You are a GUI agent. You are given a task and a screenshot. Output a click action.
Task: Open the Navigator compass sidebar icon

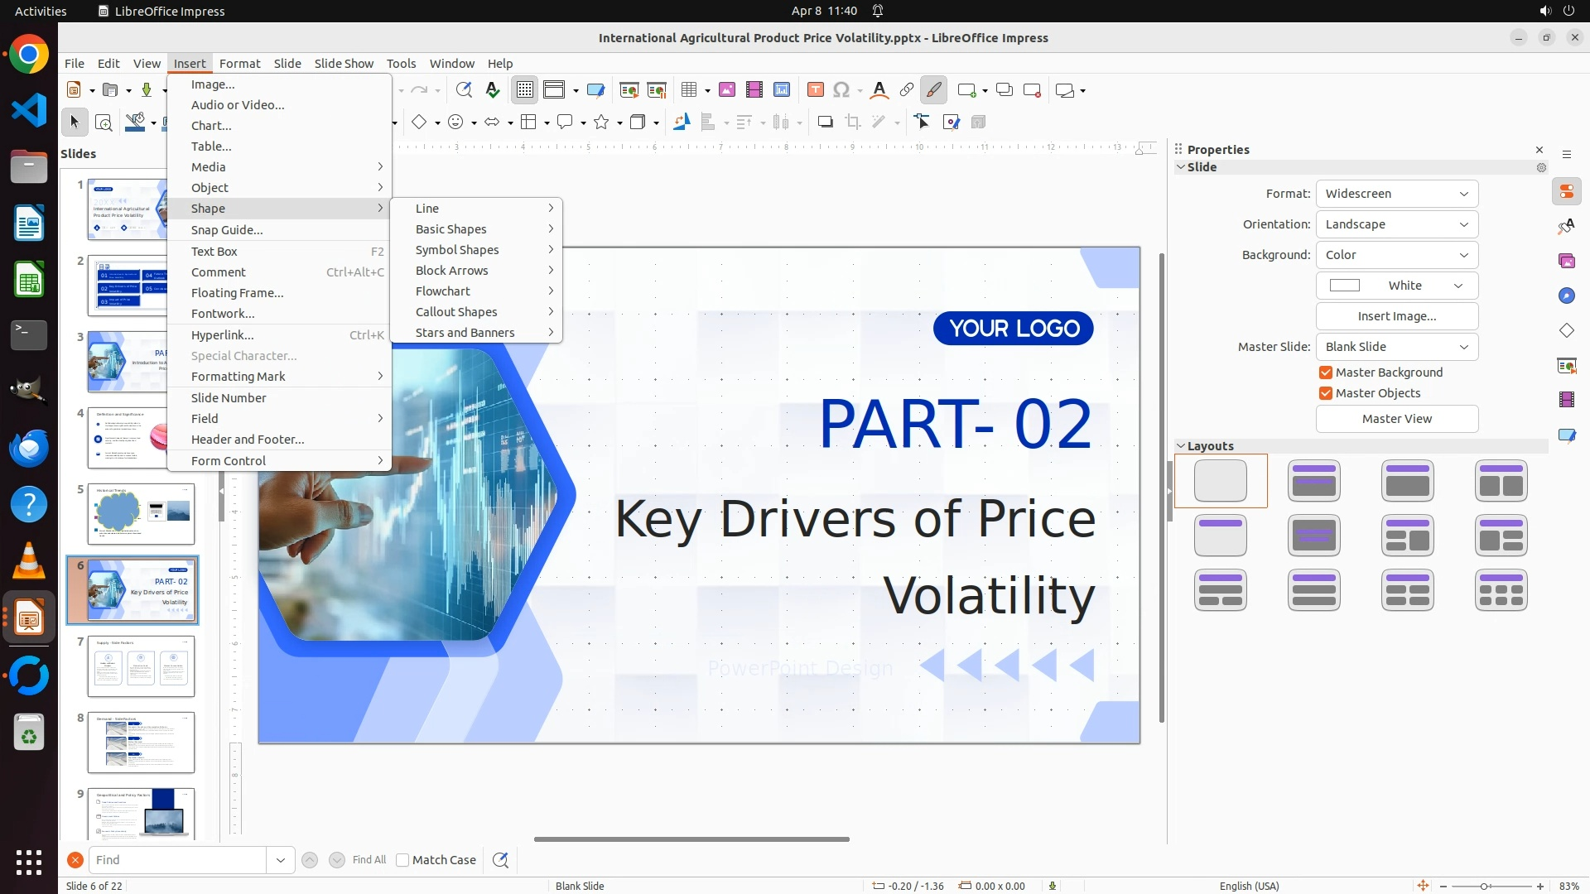pos(1567,296)
